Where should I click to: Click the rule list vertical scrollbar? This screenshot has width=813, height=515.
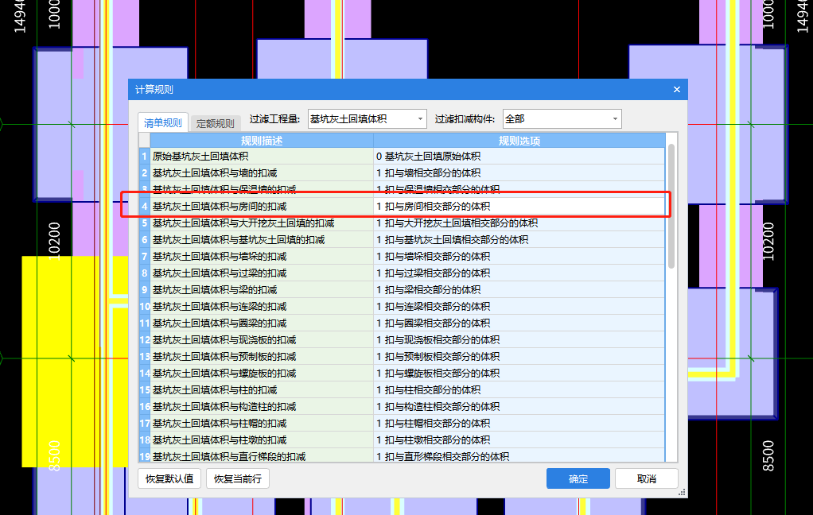tap(671, 206)
